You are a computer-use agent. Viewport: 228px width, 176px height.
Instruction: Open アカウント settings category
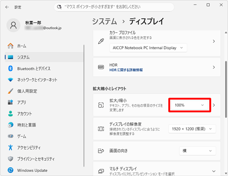[44, 114]
